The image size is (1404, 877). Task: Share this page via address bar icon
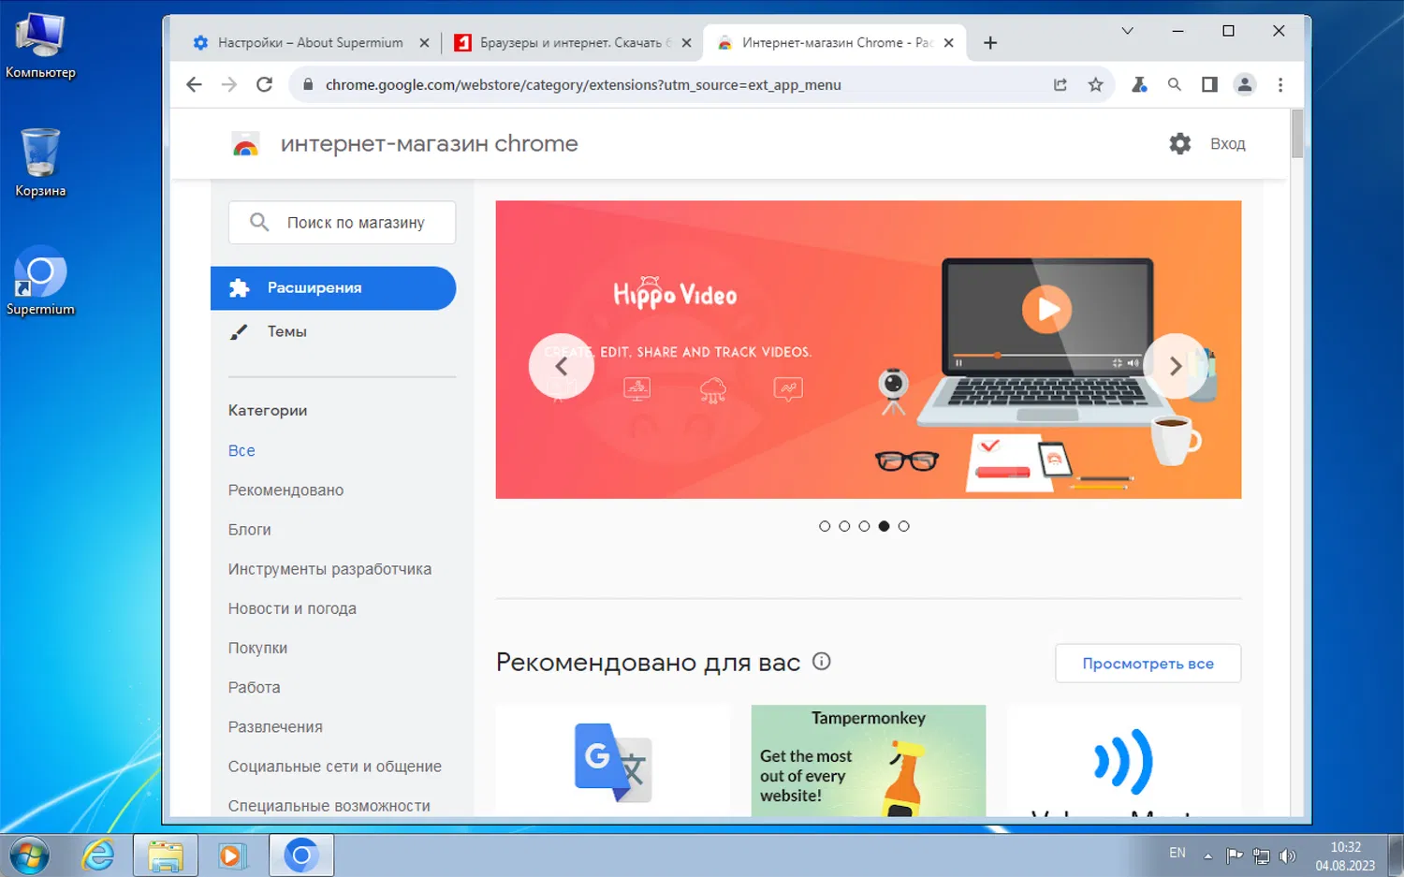click(1060, 84)
